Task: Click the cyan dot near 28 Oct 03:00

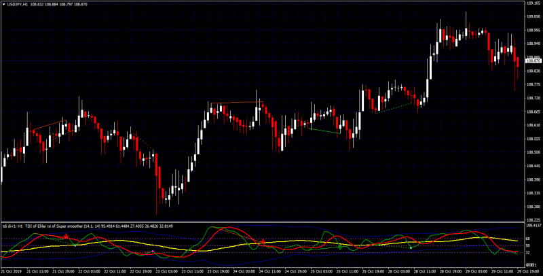Action: 411,247
